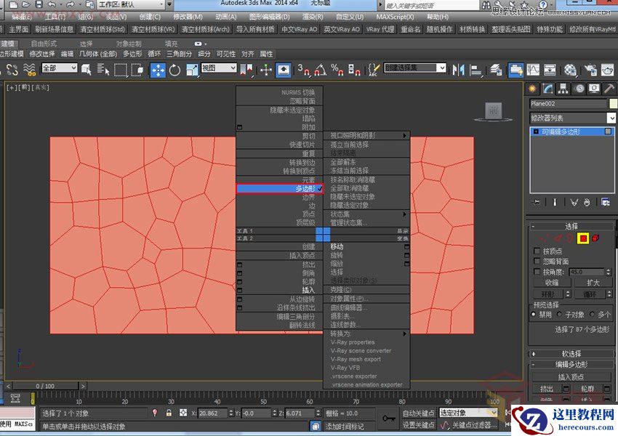Enable the 按顶点 checkbox

pyautogui.click(x=537, y=251)
